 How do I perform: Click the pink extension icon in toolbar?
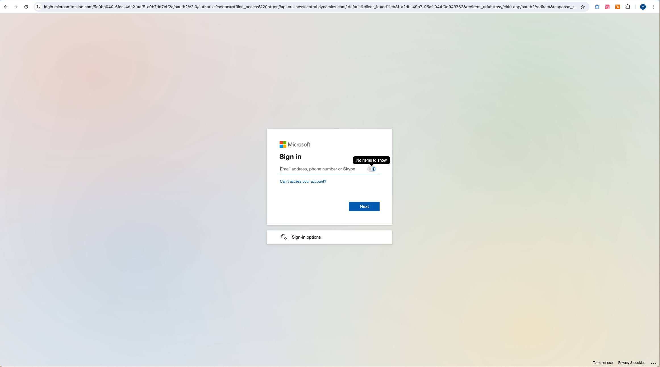(x=607, y=7)
